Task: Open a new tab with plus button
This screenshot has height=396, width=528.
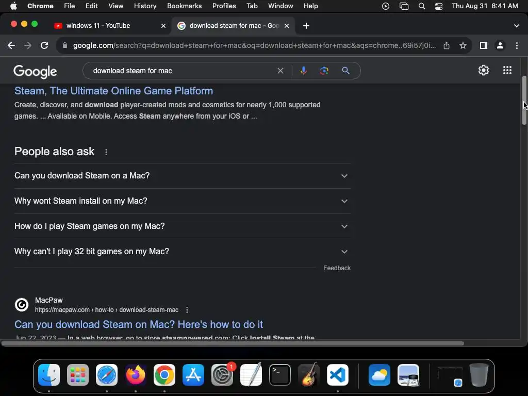Action: (x=306, y=26)
